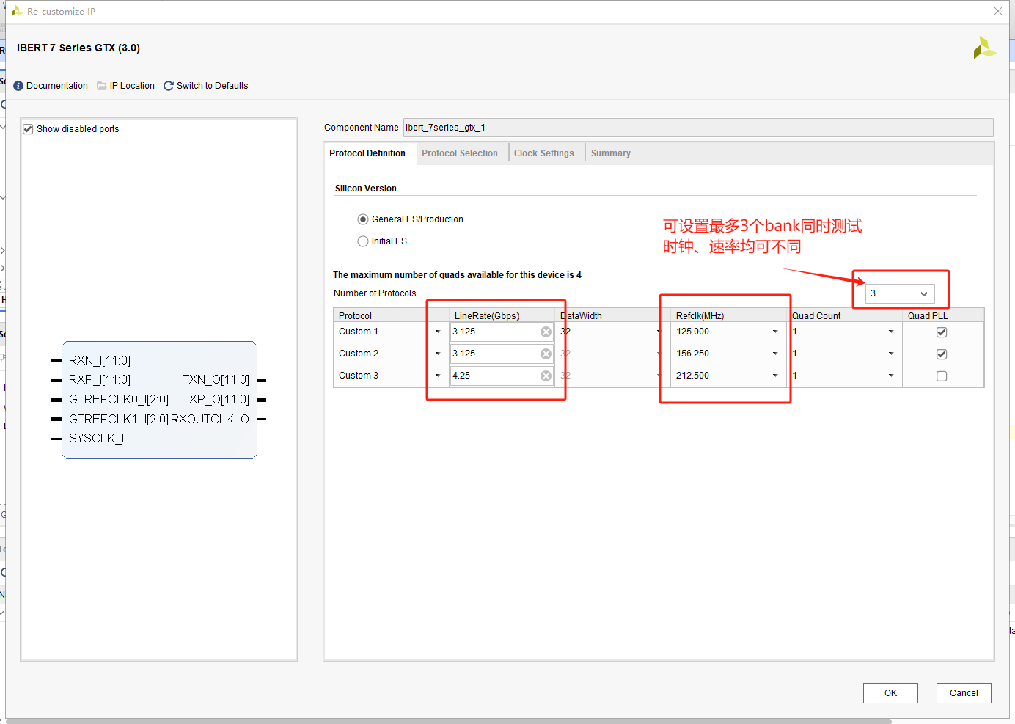Click the Xilinx logo icon
The image size is (1015, 724).
(984, 48)
